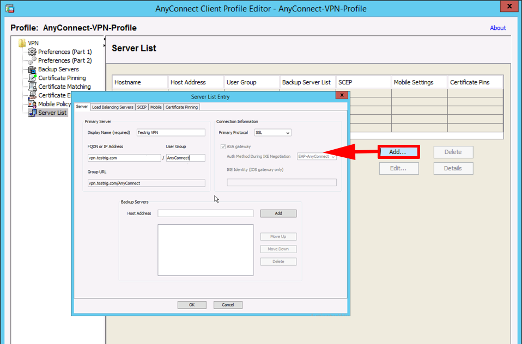Click the Add... button in Server List
522x344 pixels.
point(399,152)
